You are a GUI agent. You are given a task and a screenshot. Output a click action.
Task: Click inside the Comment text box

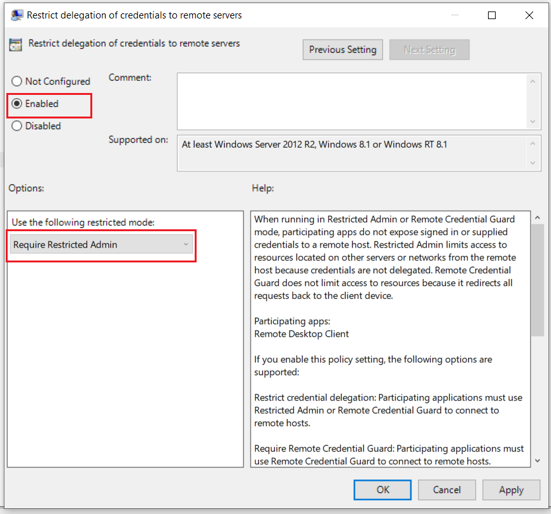coord(351,101)
